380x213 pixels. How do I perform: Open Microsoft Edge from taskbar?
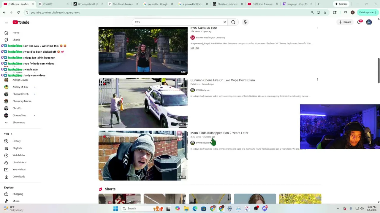coord(195,209)
